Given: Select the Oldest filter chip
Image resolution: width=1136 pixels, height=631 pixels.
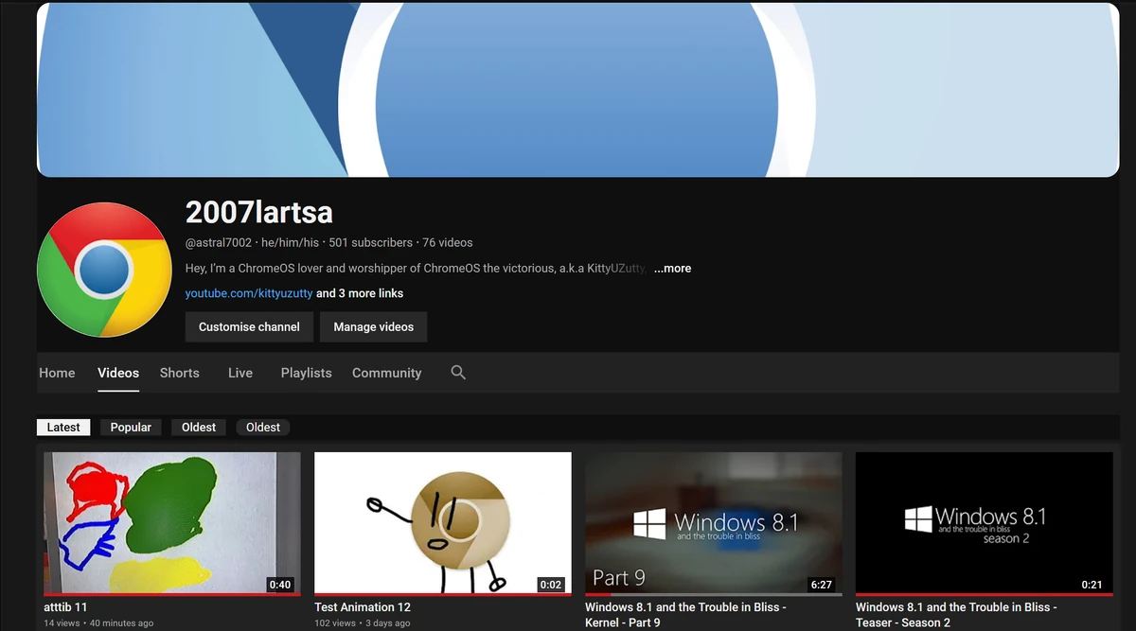Looking at the screenshot, I should click(x=198, y=427).
